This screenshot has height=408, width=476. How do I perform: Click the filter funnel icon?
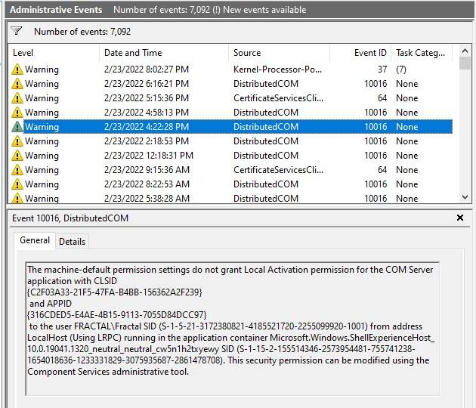pyautogui.click(x=17, y=32)
